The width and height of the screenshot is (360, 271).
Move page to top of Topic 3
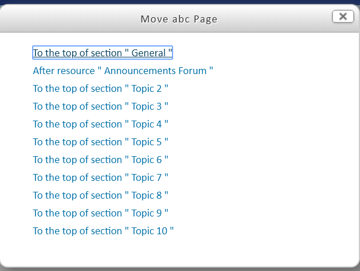point(100,106)
